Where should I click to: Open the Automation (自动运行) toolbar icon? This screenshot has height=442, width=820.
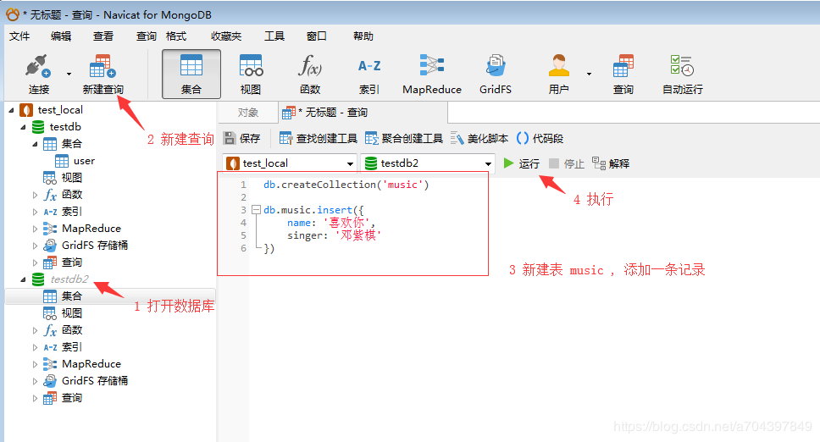tap(682, 66)
